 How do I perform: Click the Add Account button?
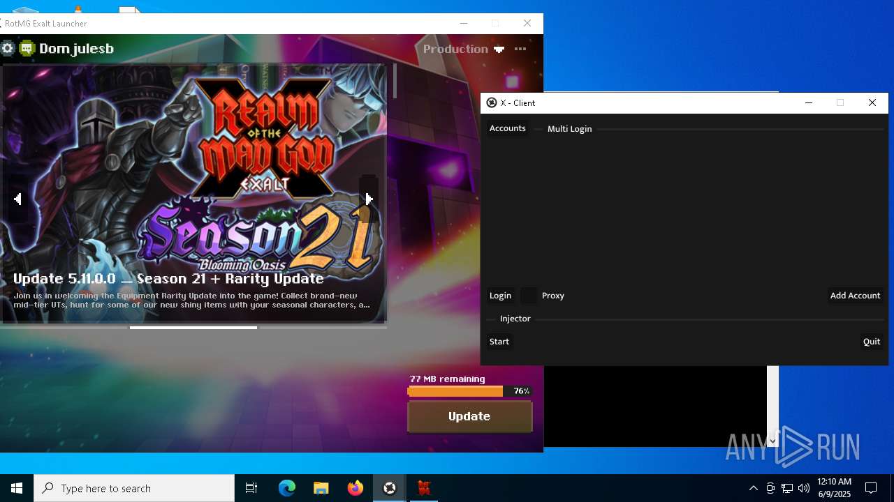(x=855, y=296)
